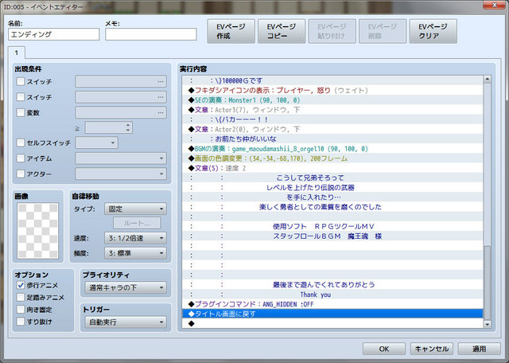Viewport: 509px width, 363px height.
Task: Check the 足踏みアニメ option
Action: (x=21, y=297)
